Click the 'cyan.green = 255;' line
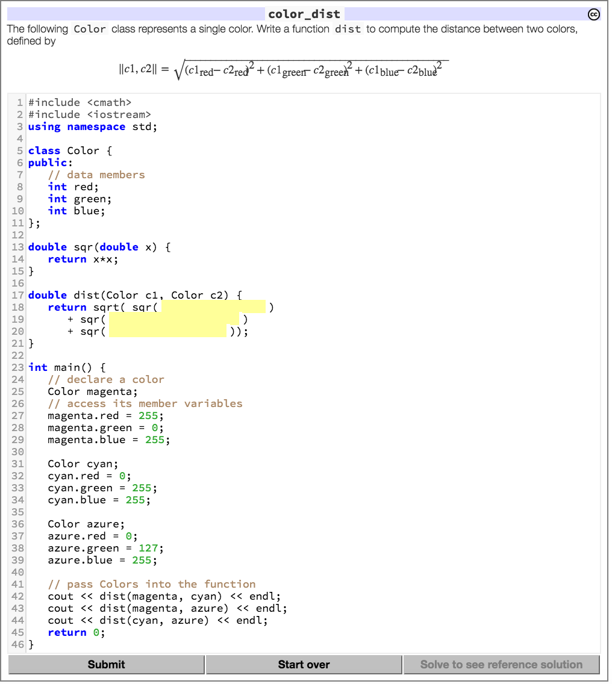612x684 pixels. [102, 488]
